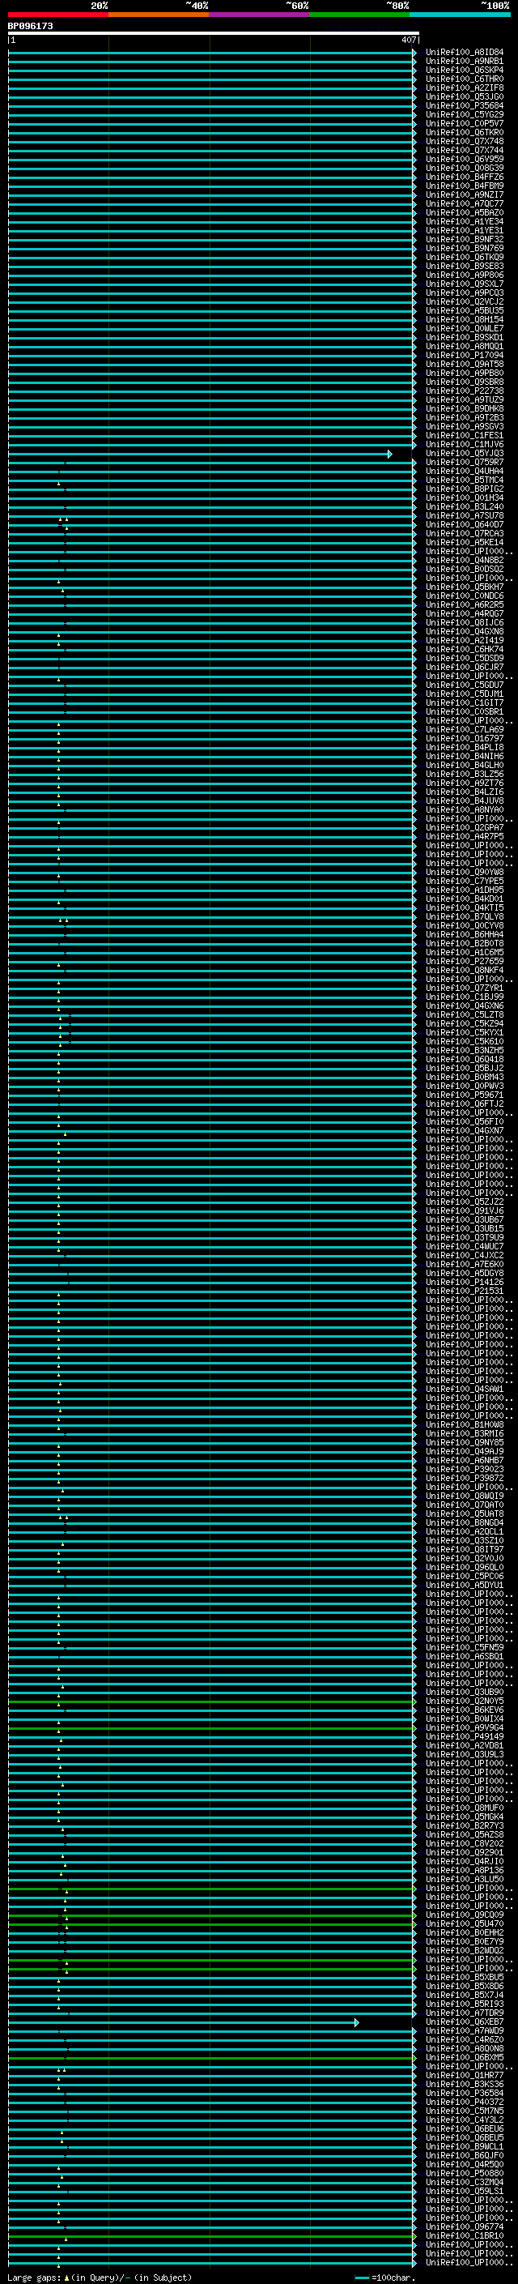518x2284 pixels.
Task: Click on UniRef100_A1YE34 label
Action: 465,222
